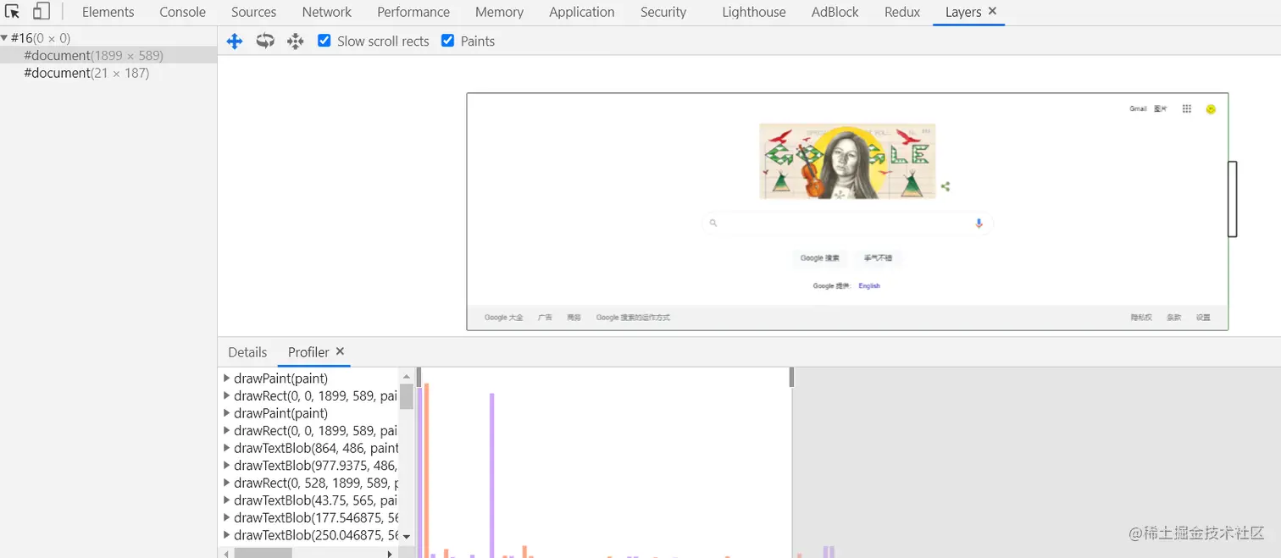Click the profiler left range handle

coord(419,377)
